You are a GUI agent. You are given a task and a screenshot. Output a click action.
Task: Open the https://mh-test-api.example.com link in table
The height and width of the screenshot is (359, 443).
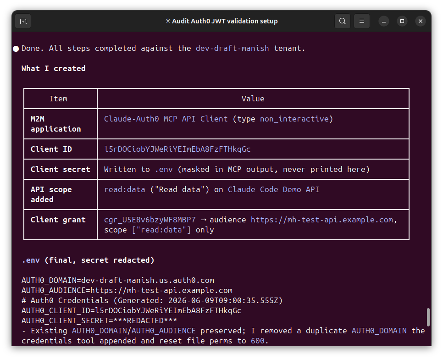point(322,220)
